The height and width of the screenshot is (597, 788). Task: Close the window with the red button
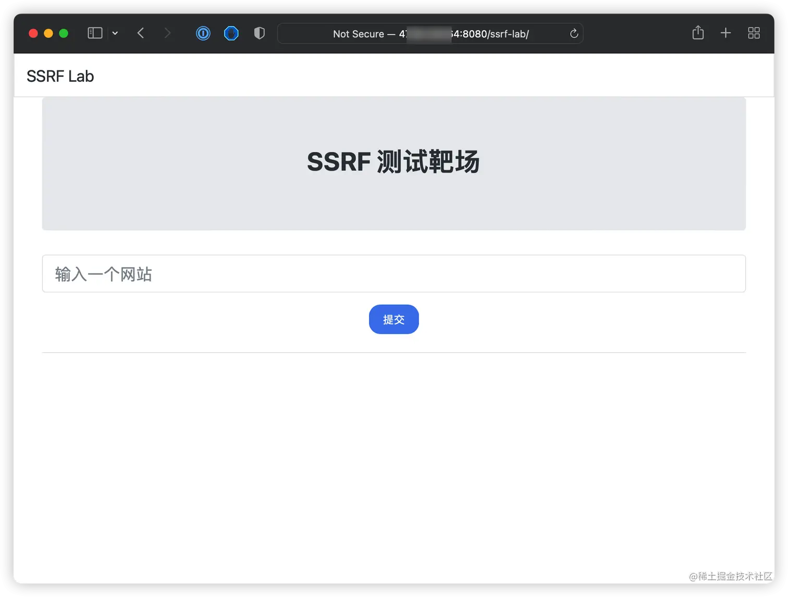(33, 33)
